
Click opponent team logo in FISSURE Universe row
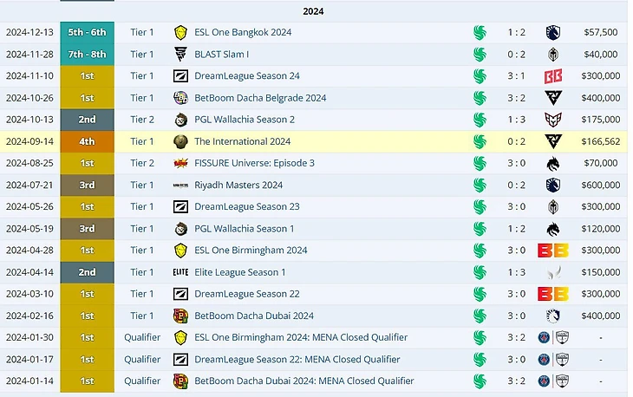[553, 163]
